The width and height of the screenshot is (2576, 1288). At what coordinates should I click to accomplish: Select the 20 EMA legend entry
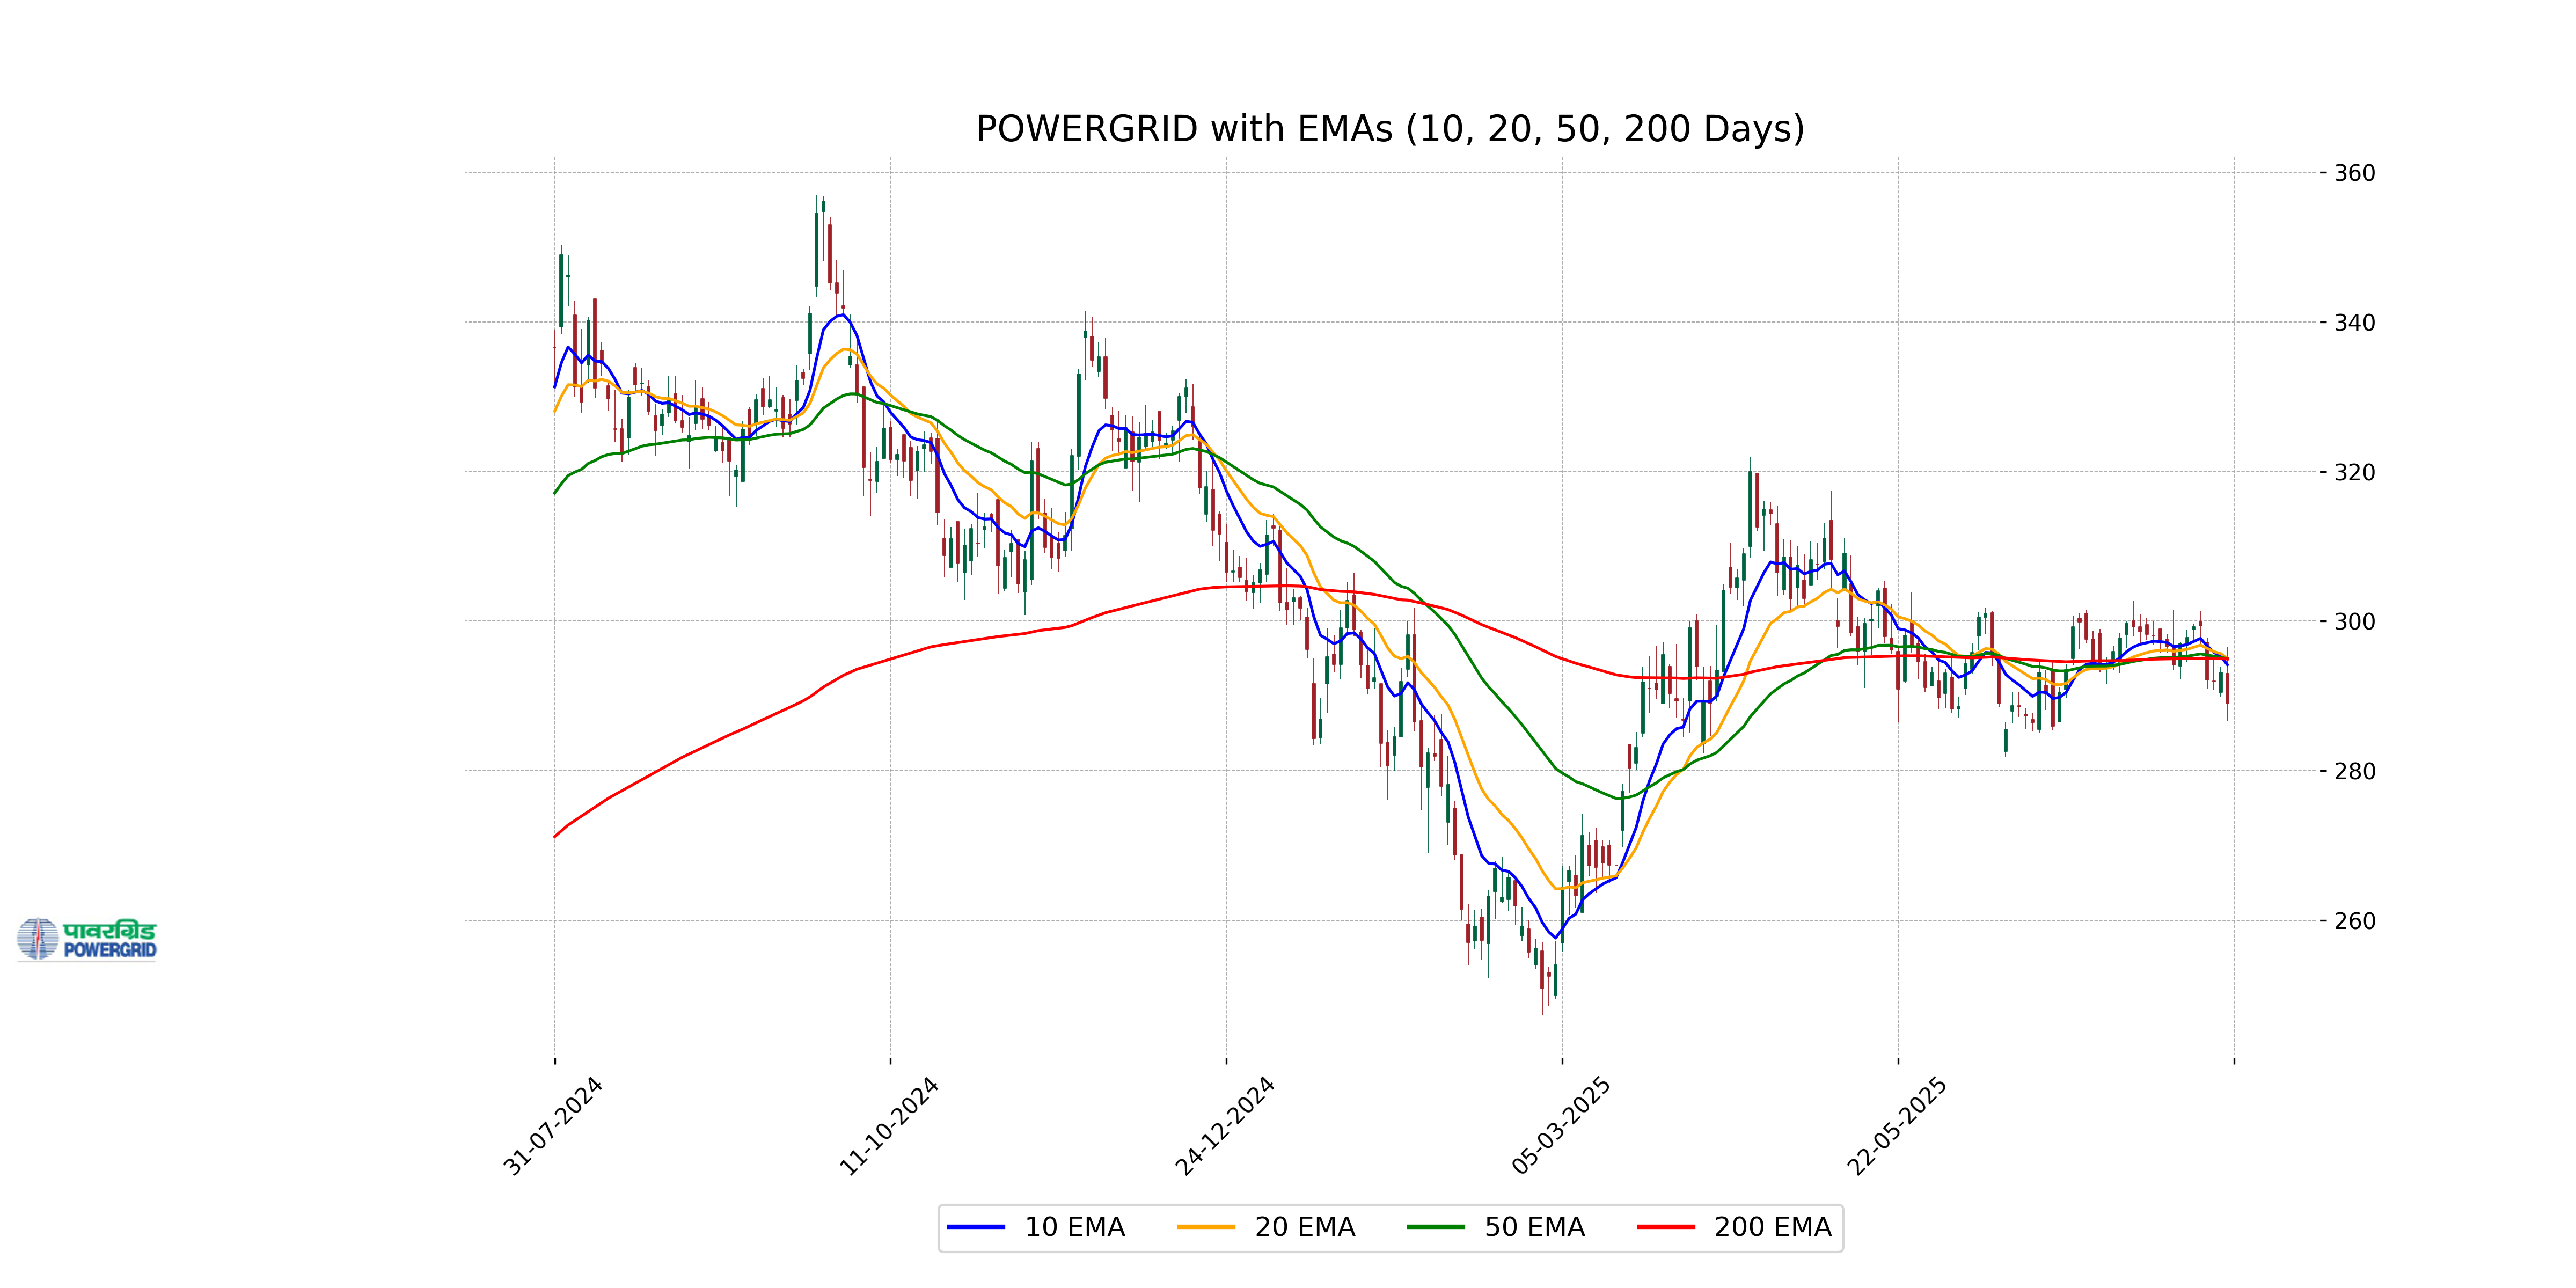tap(1266, 1227)
